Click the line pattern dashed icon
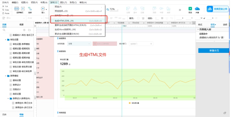This screenshot has height=117, width=233. (167, 18)
